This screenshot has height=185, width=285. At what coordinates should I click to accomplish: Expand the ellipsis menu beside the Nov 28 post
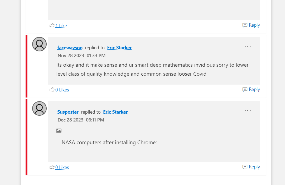(x=248, y=46)
